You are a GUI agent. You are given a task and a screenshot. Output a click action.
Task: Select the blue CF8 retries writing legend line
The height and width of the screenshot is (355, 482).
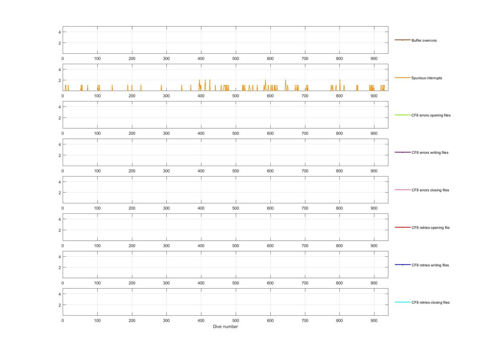[402, 265]
